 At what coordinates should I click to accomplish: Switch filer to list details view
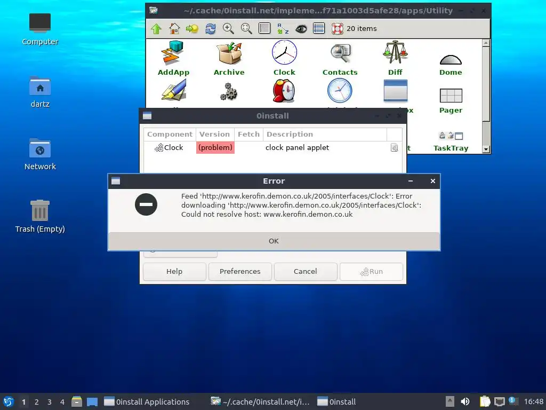[x=264, y=29]
